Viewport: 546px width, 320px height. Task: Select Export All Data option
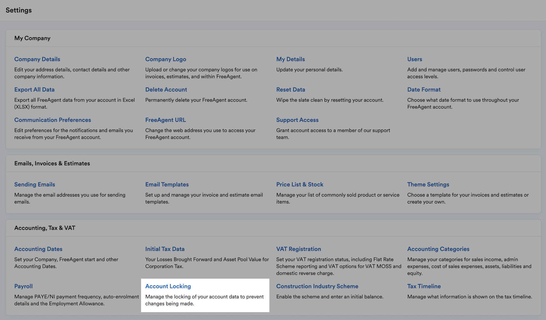34,90
